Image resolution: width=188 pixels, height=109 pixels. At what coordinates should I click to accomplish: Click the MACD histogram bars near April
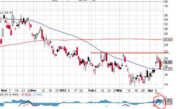[158, 101]
